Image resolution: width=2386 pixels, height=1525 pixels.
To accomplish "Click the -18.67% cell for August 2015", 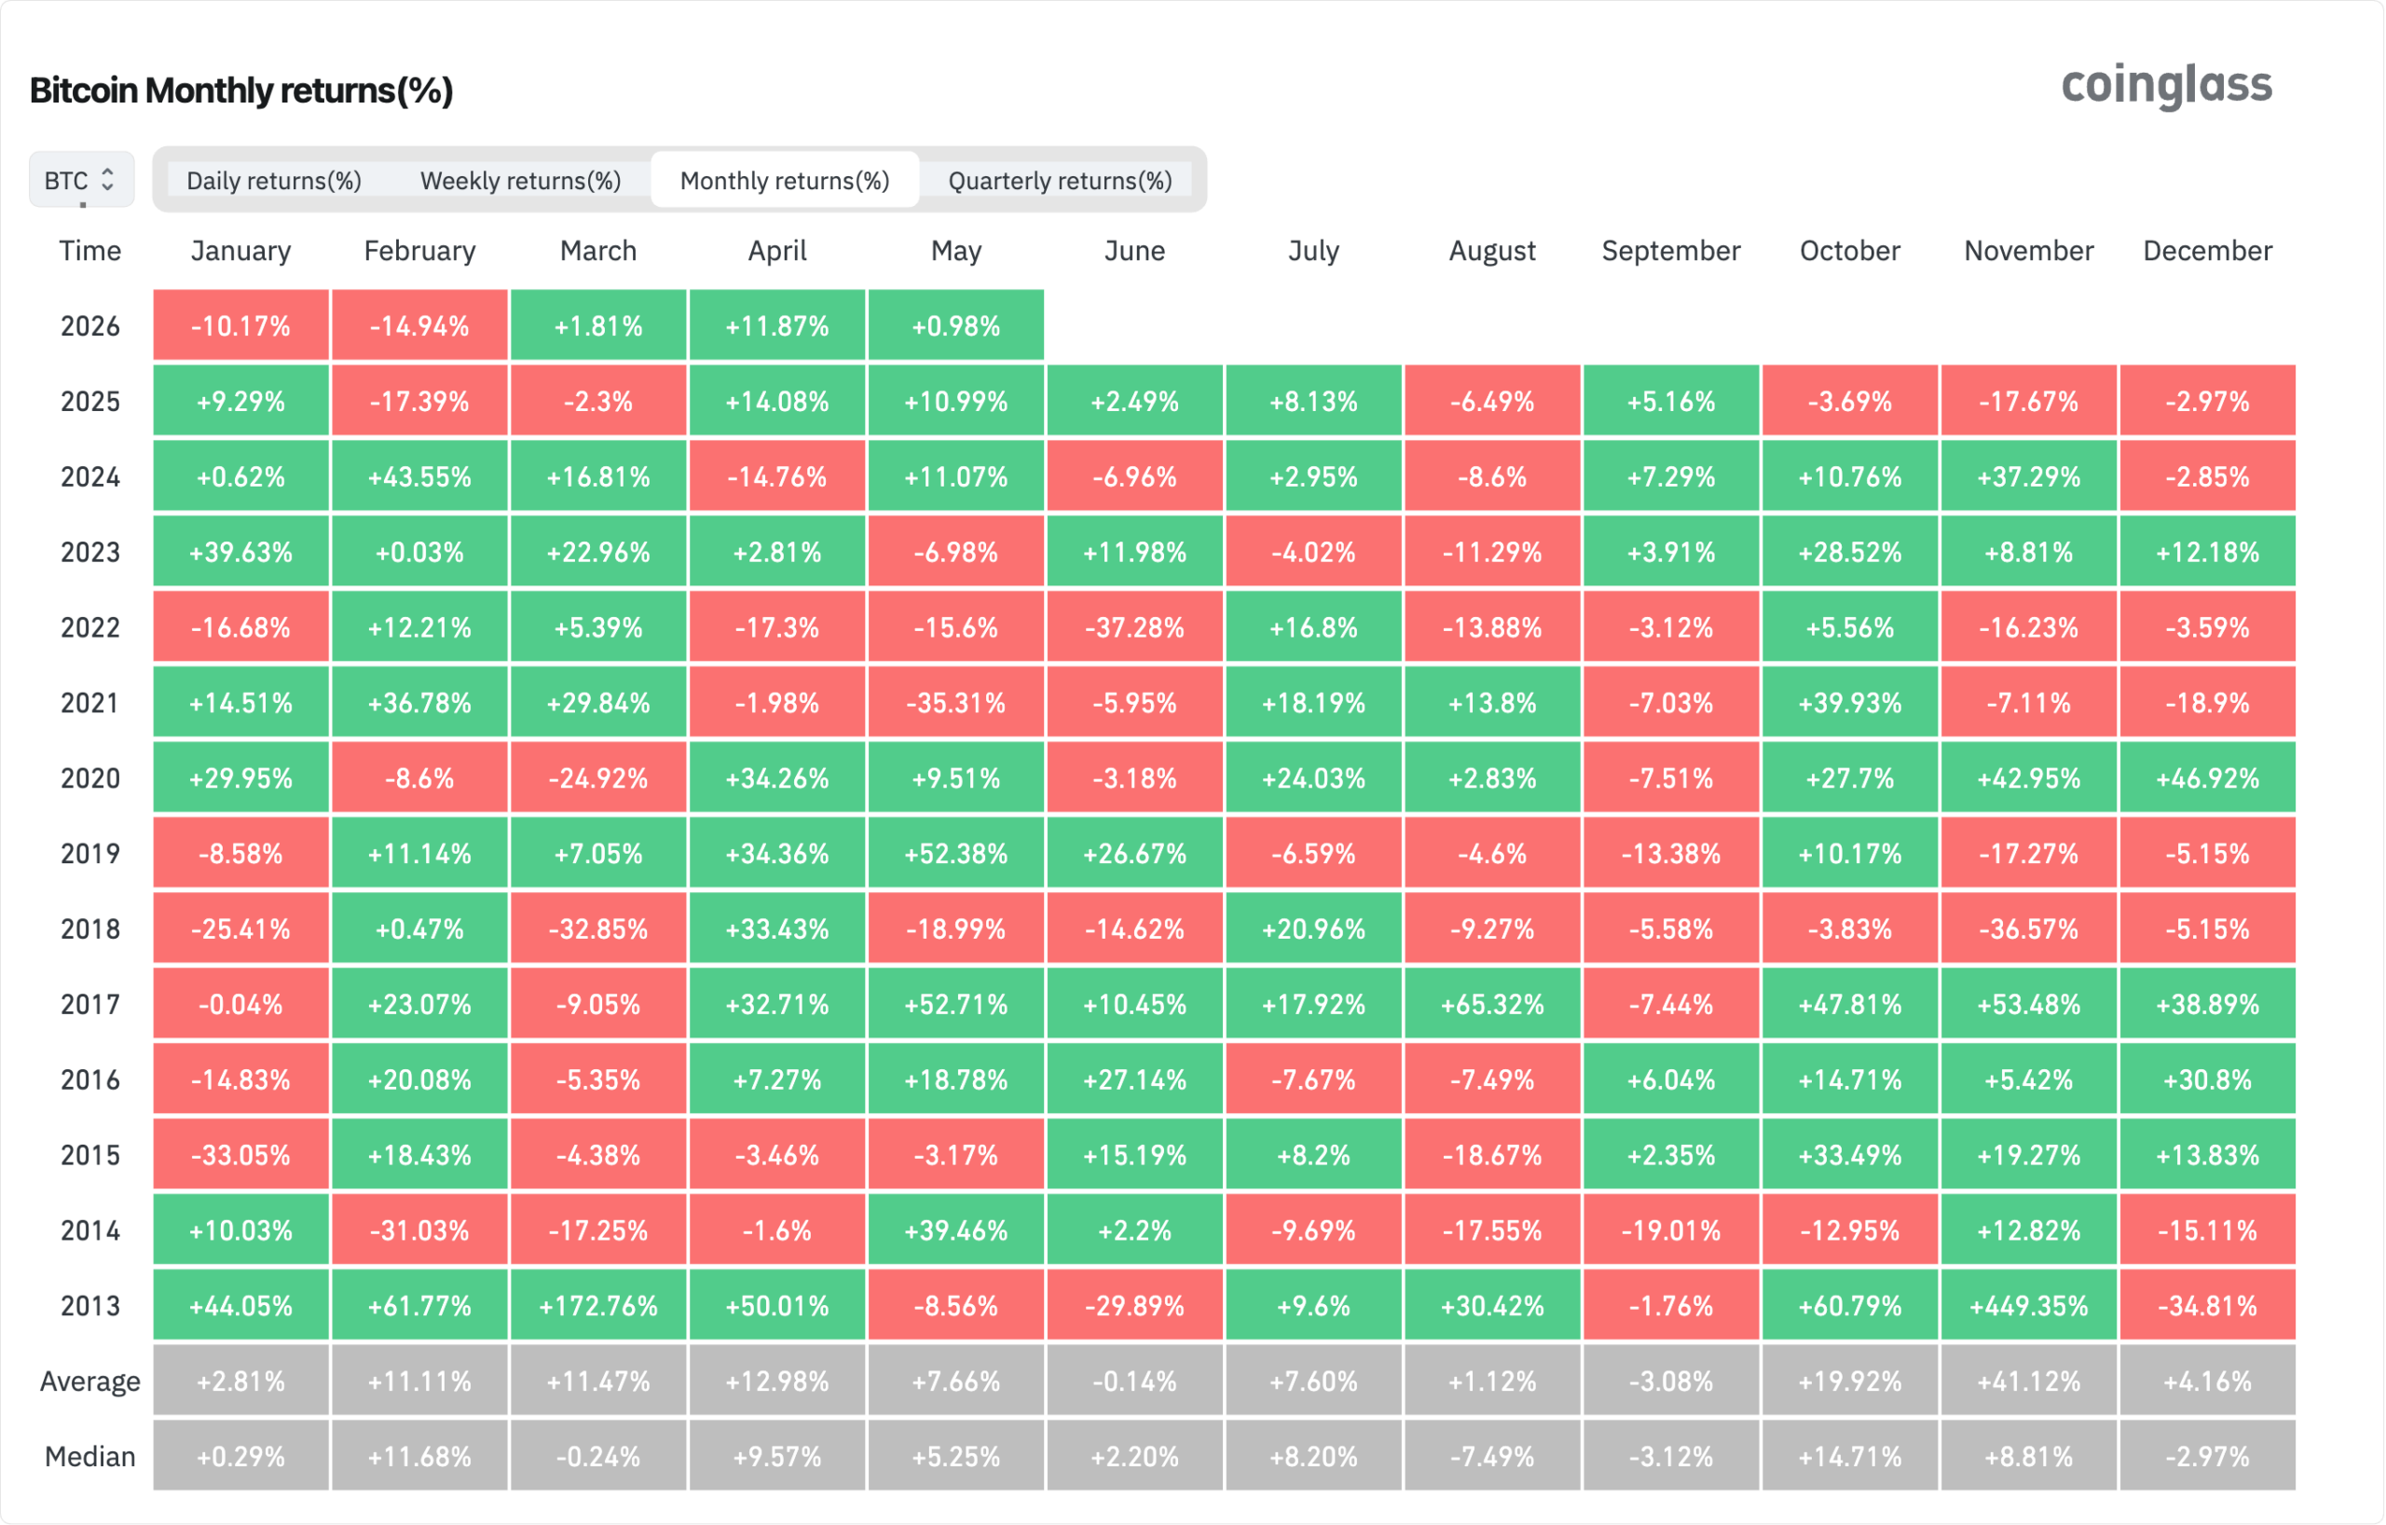I will point(1492,1153).
